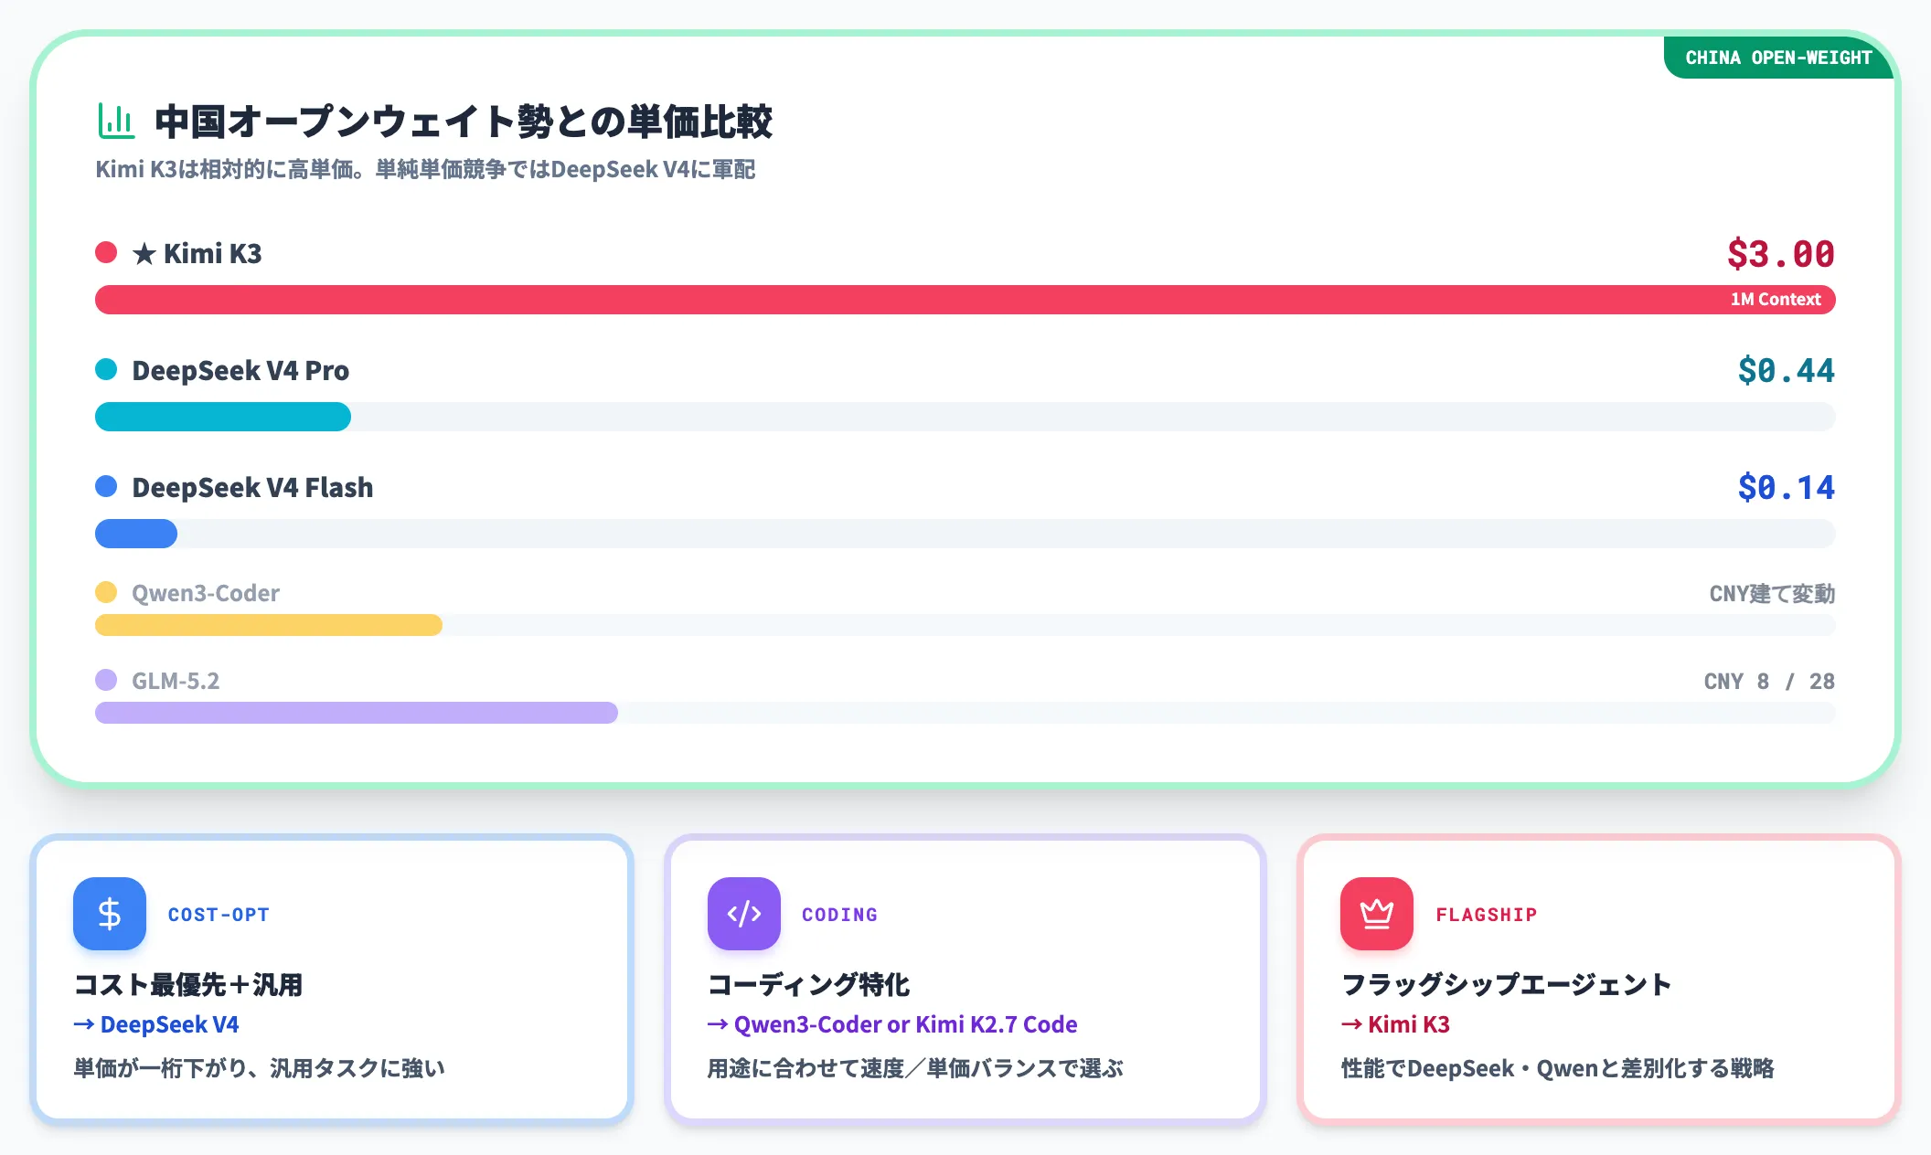
Task: Click the CODING tag label
Action: [x=839, y=915]
